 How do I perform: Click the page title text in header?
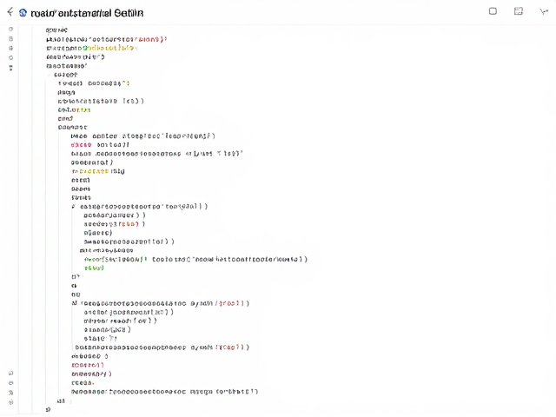[87, 13]
